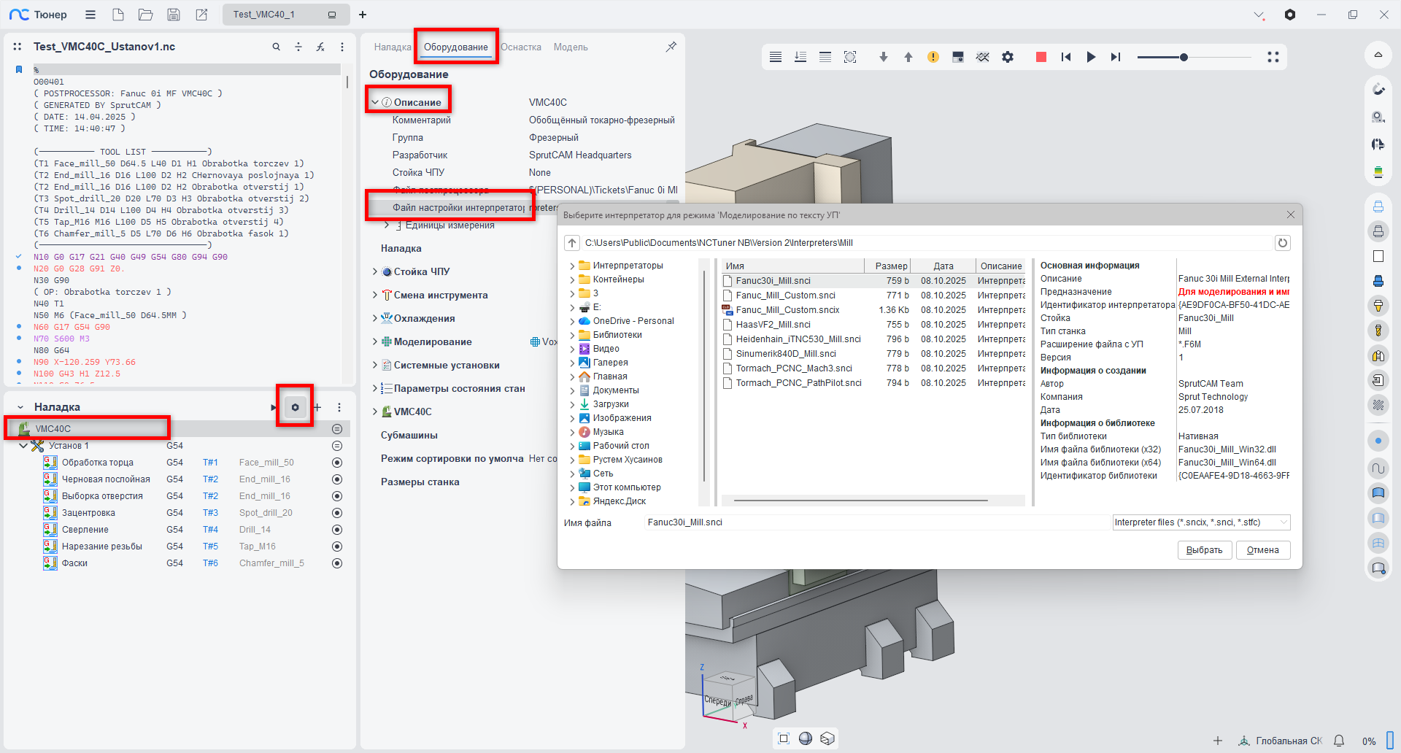Expand the Стойка ЧПУ section
This screenshot has height=753, width=1401.
click(375, 272)
